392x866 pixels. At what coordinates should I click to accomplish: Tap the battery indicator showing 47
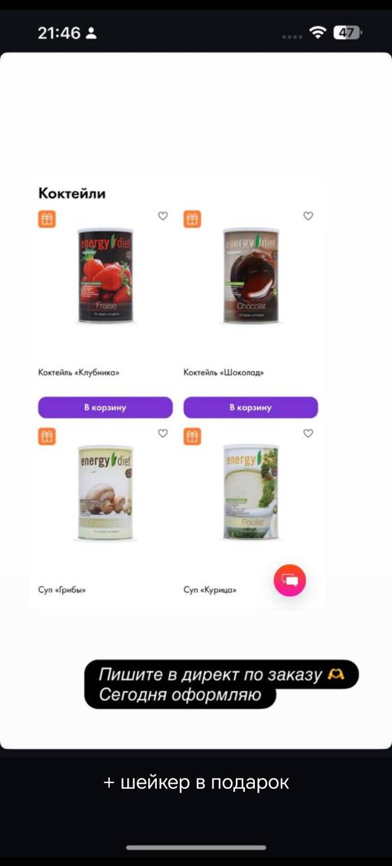point(348,32)
